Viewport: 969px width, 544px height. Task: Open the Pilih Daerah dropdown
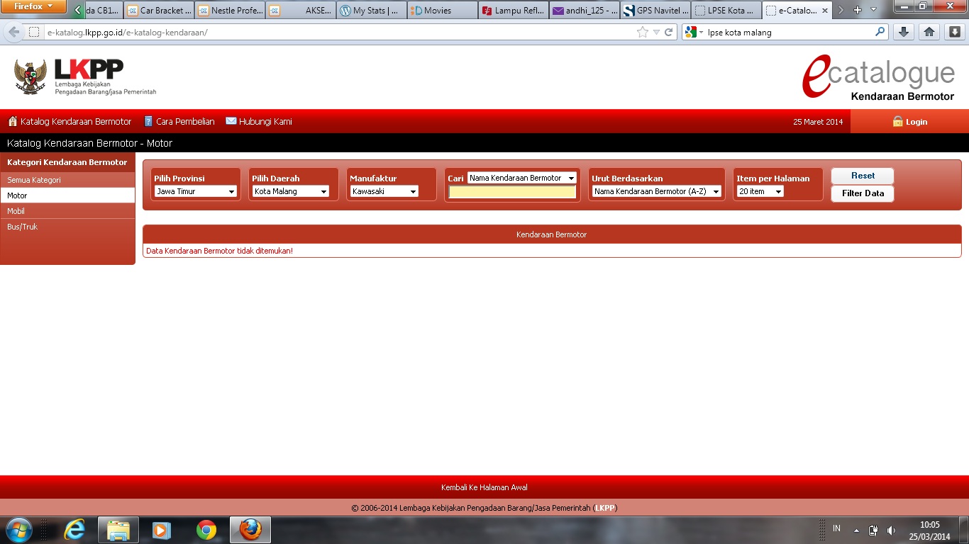coord(291,191)
